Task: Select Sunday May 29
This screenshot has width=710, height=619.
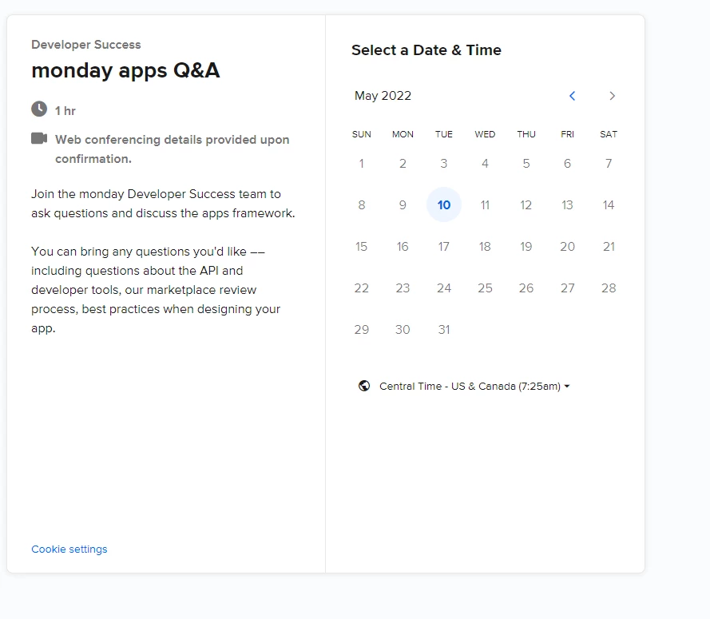Action: click(x=362, y=330)
